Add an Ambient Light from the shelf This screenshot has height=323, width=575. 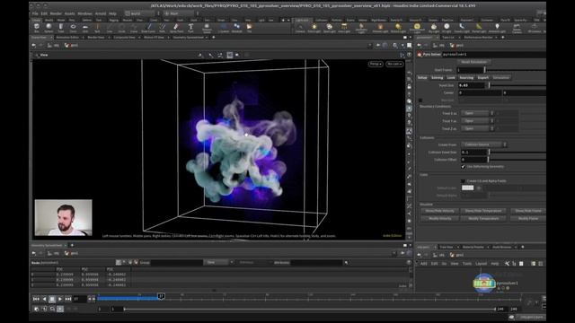tap(497, 28)
